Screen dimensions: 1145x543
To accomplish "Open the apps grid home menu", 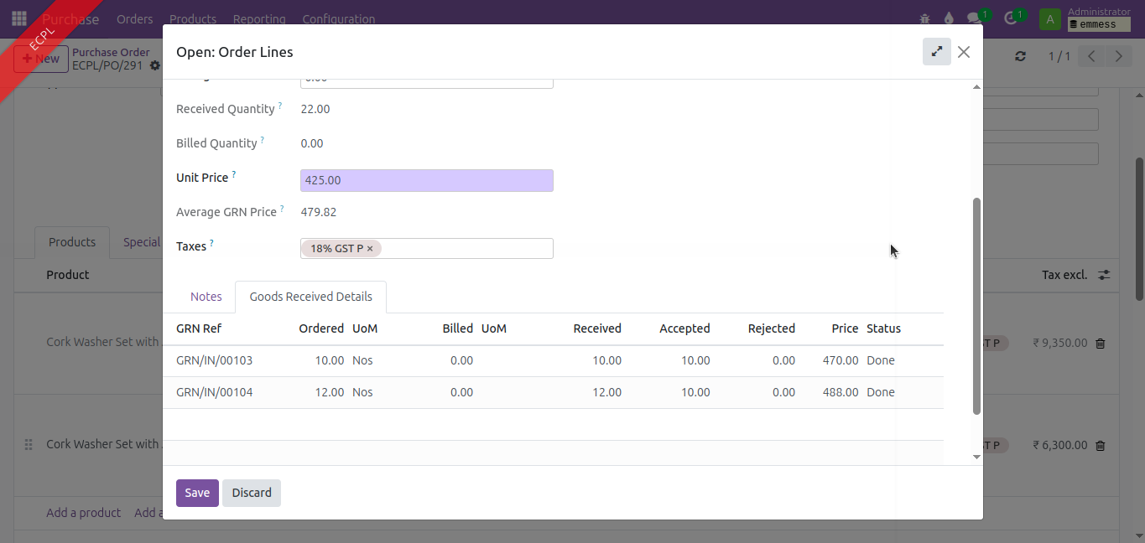I will tap(18, 18).
